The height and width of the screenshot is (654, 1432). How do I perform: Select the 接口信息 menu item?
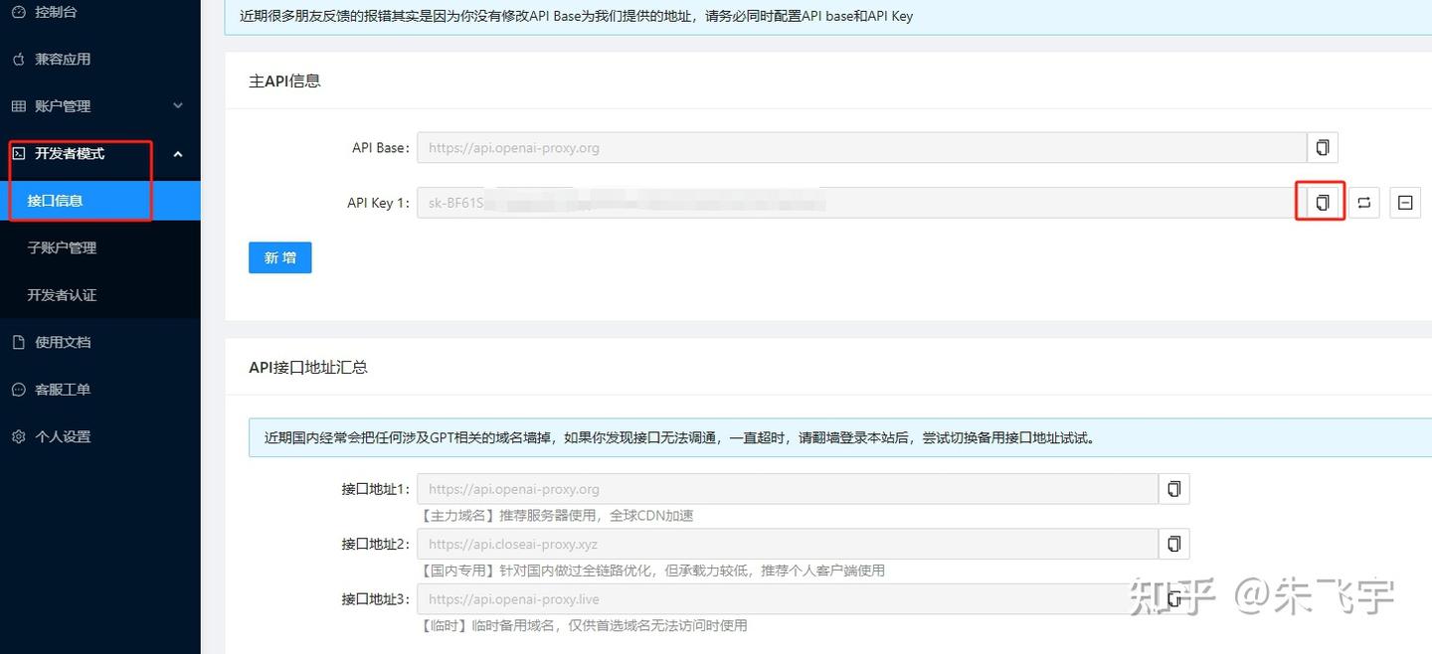[57, 200]
